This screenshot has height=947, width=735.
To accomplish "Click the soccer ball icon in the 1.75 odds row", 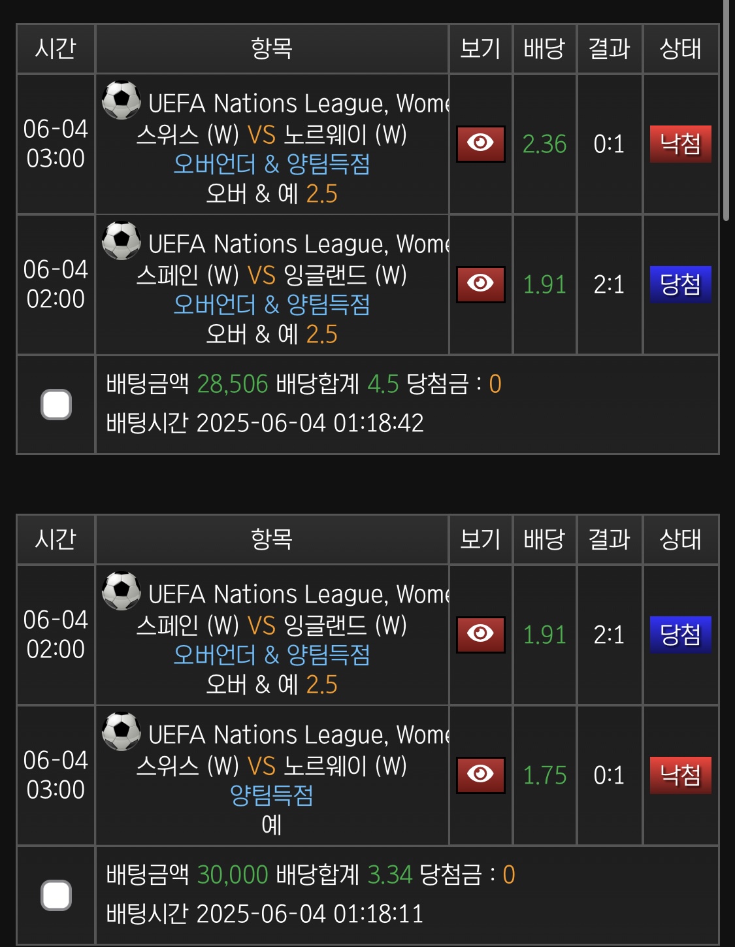I will coord(122,731).
